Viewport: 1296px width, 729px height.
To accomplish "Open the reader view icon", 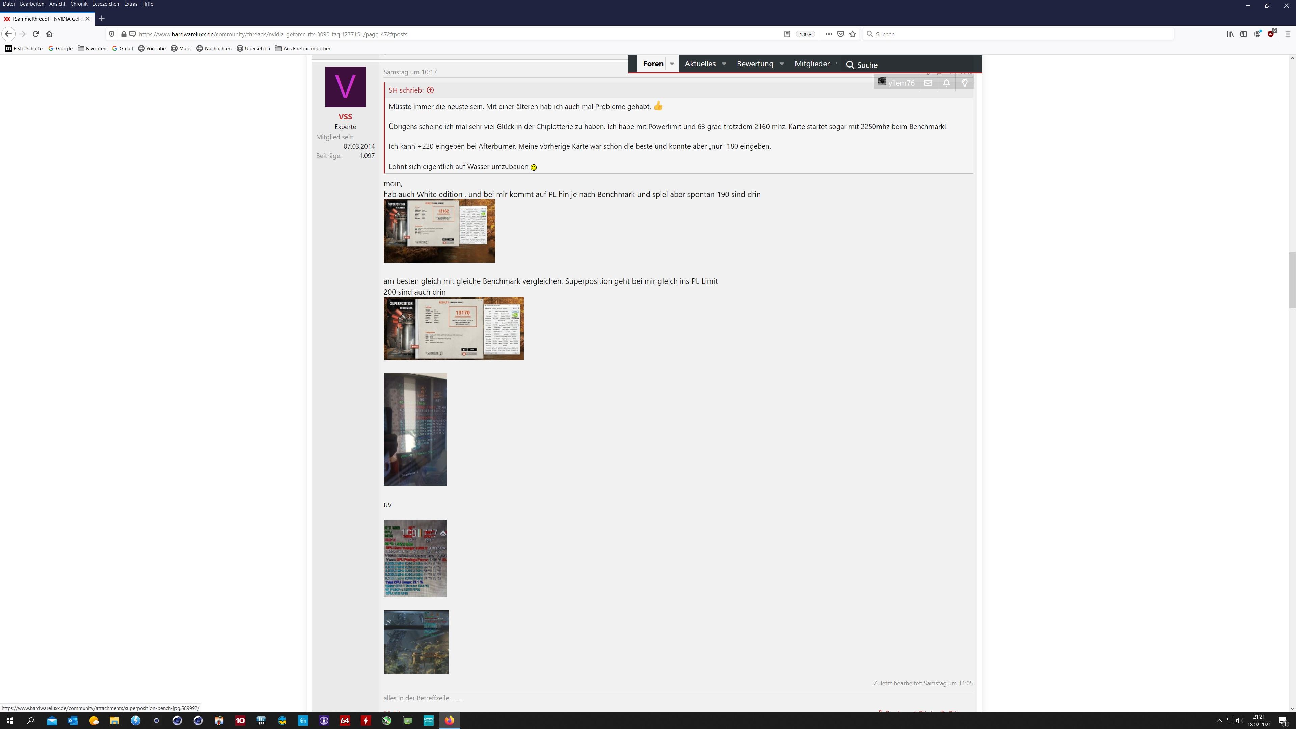I will pyautogui.click(x=787, y=34).
